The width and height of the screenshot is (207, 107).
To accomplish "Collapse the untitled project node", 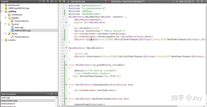I will pyautogui.click(x=2, y=11).
